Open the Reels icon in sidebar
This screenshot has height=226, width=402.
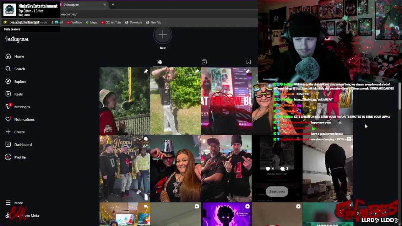tap(8, 94)
